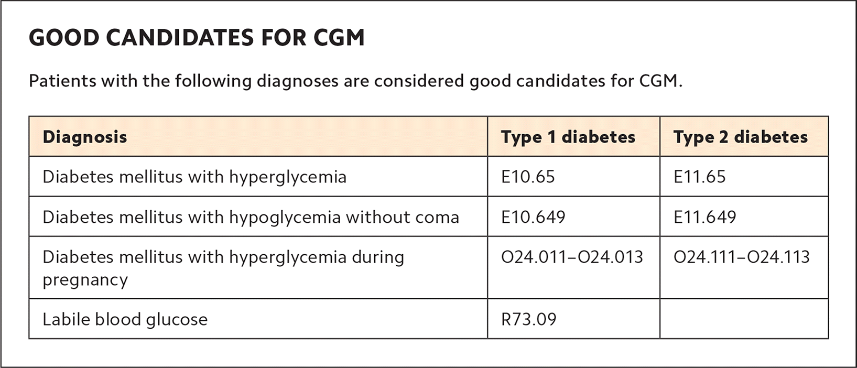Select the 'Diagnosis' column header

pyautogui.click(x=85, y=137)
